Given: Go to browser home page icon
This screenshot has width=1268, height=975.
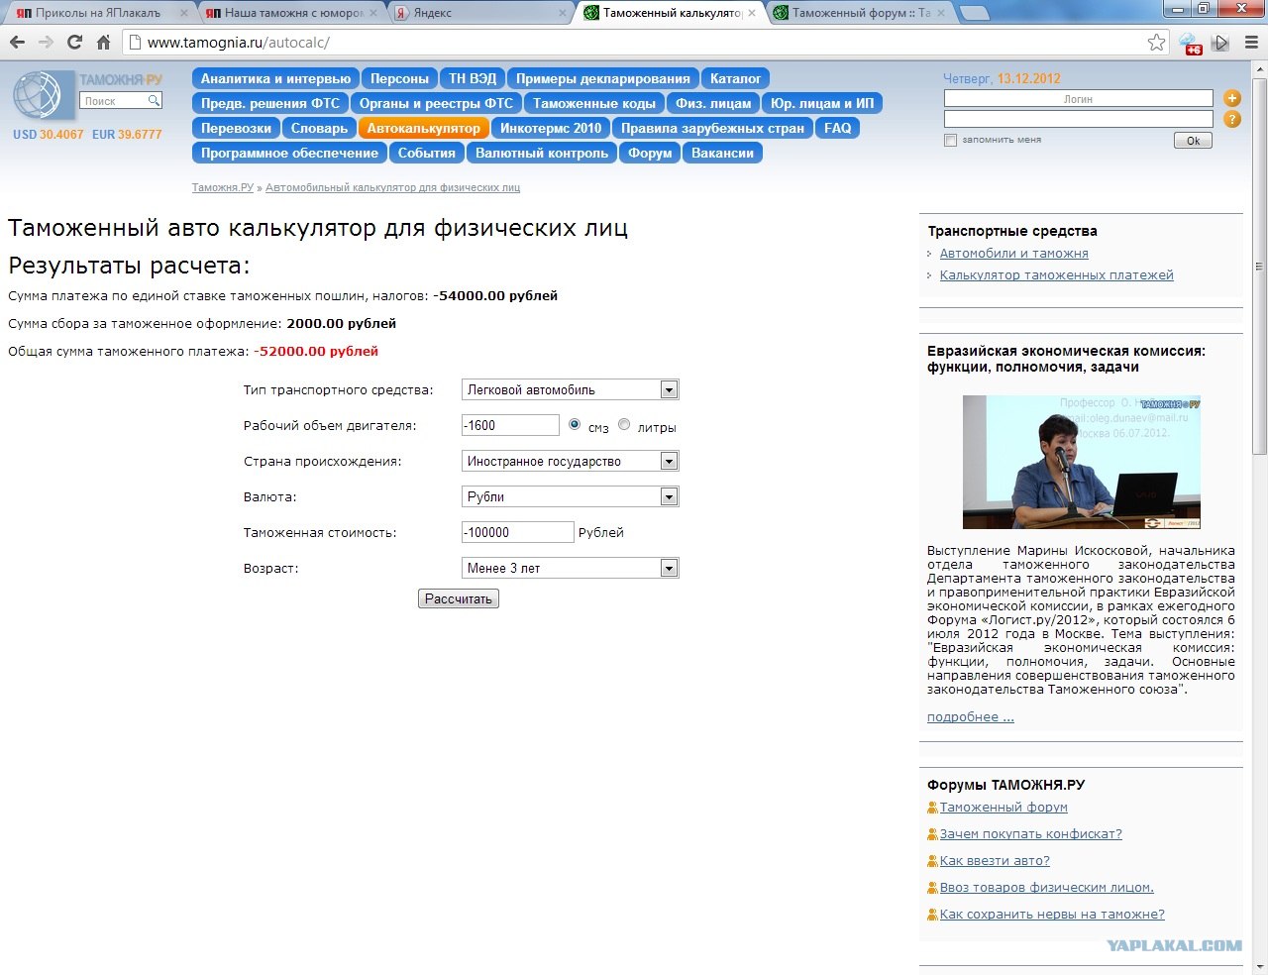Looking at the screenshot, I should point(103,43).
